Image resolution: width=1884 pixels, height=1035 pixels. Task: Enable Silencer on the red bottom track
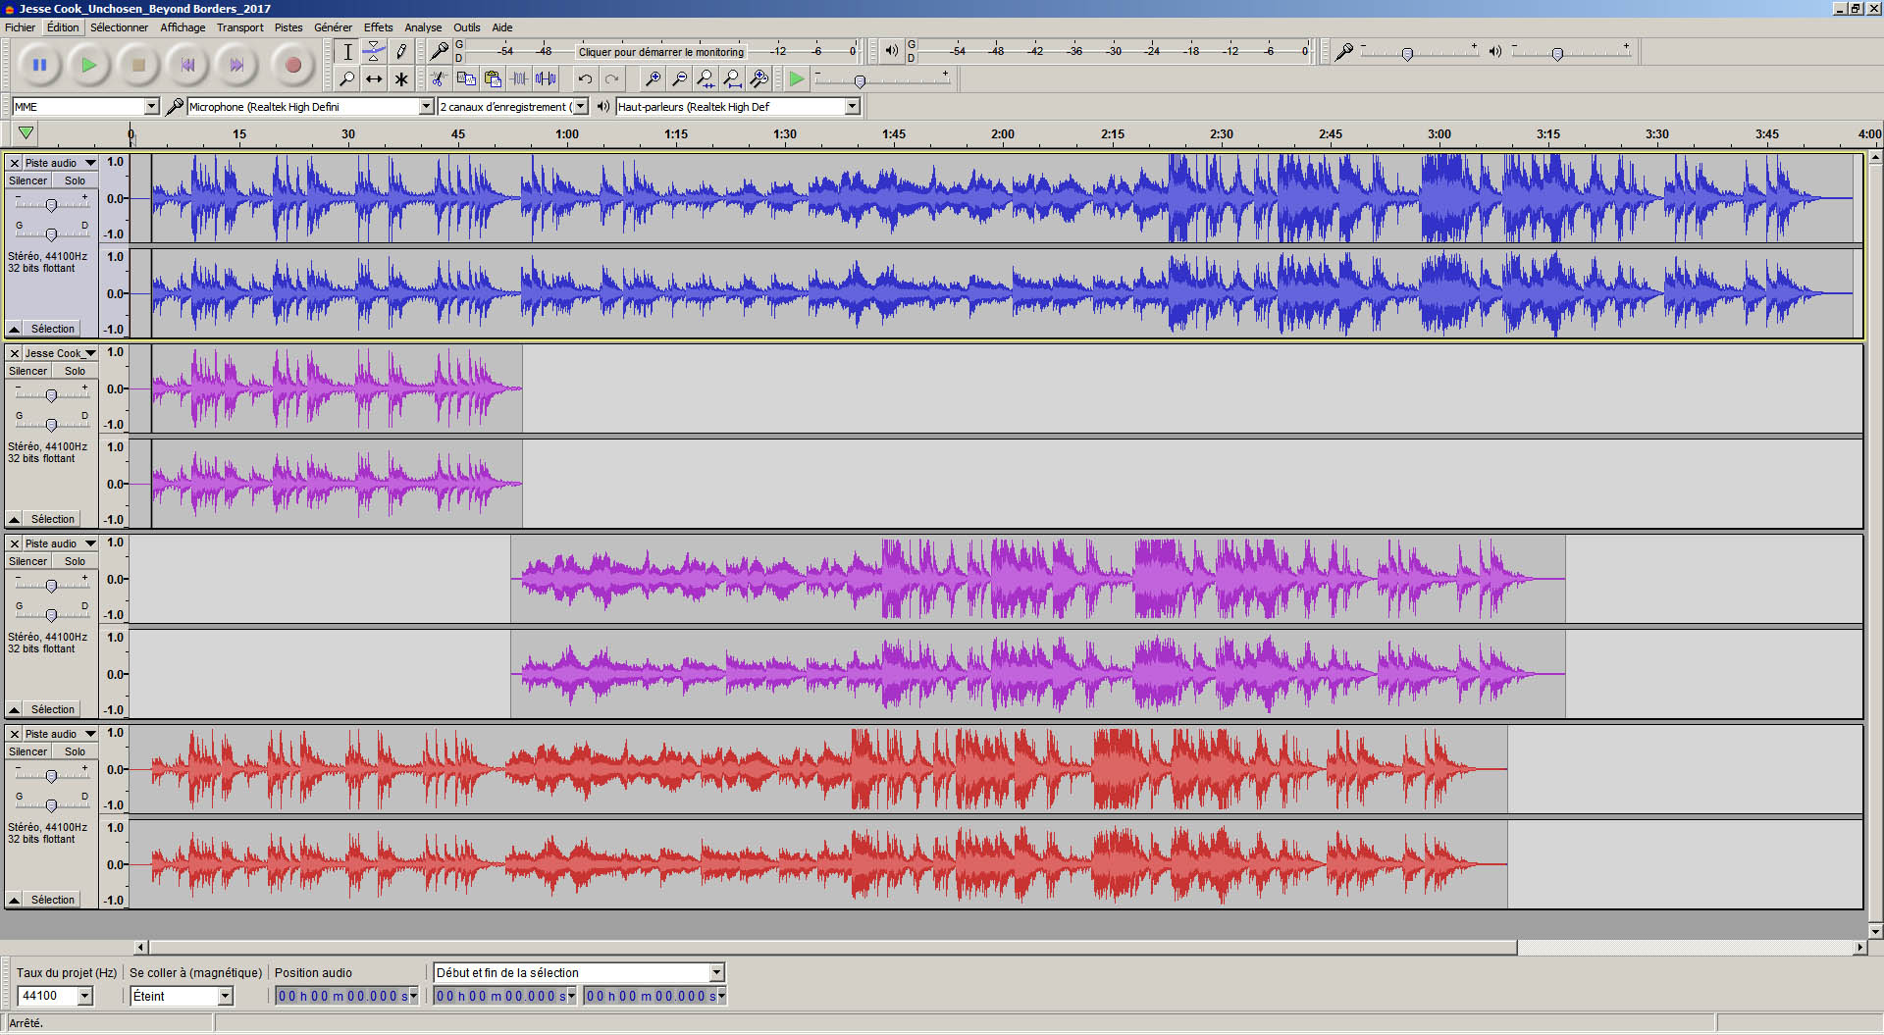[26, 750]
